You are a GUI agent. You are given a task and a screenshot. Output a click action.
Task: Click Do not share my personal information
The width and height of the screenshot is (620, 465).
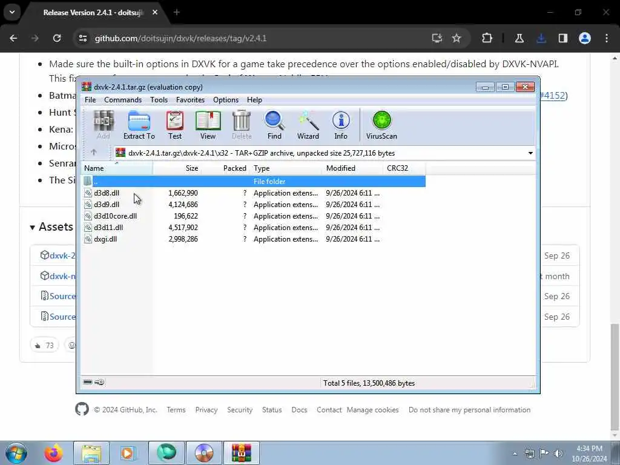click(469, 410)
